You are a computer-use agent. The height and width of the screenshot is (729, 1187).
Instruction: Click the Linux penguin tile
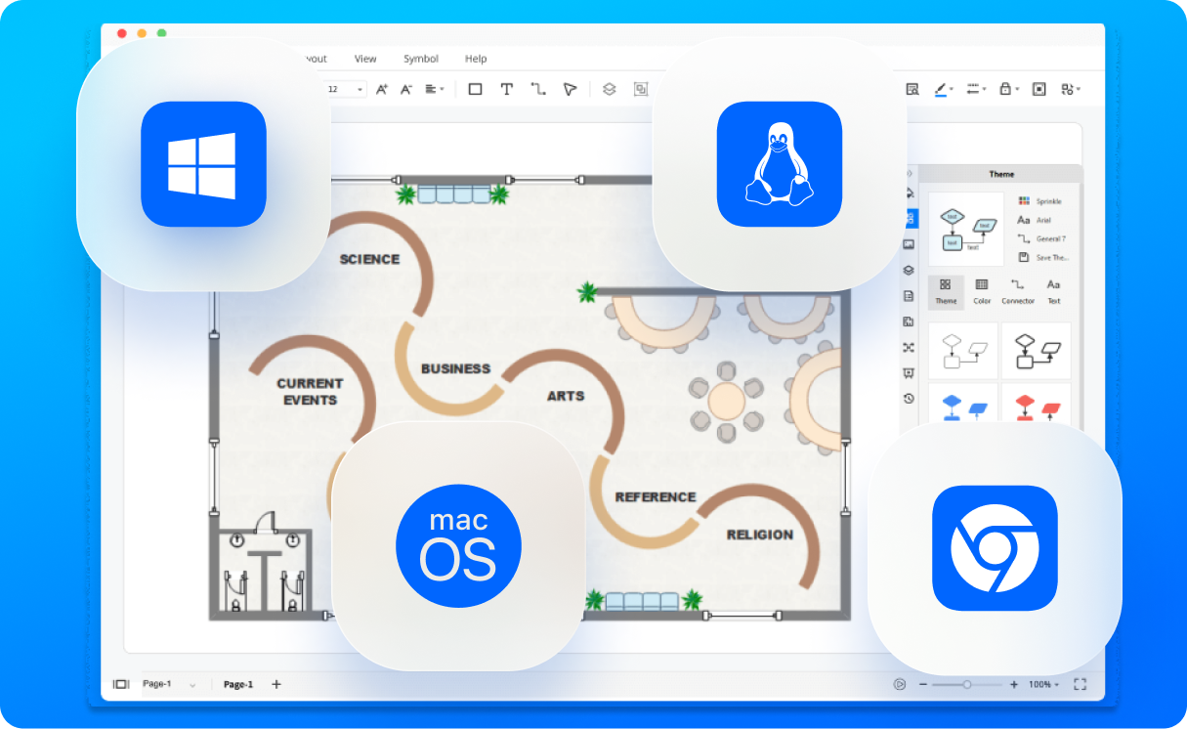[780, 164]
